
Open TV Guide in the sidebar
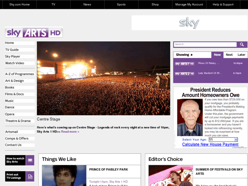click(x=19, y=50)
